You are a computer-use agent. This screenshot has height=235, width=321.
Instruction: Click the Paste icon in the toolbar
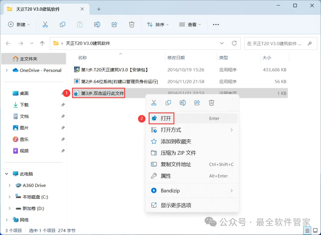tap(80, 25)
